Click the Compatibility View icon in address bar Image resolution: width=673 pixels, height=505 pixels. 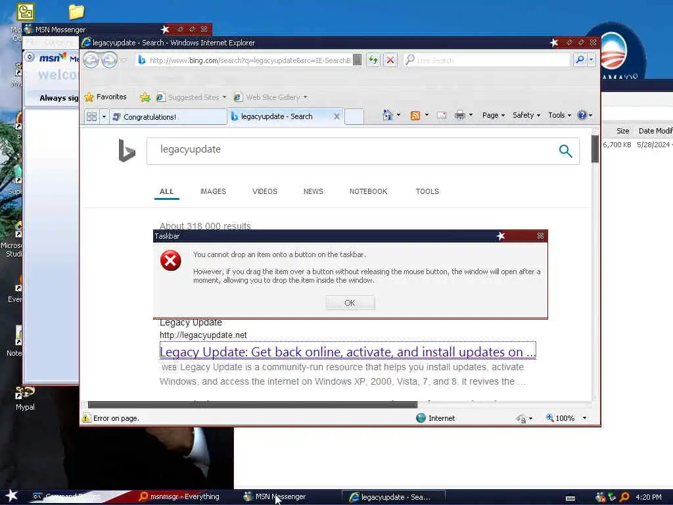tap(357, 60)
